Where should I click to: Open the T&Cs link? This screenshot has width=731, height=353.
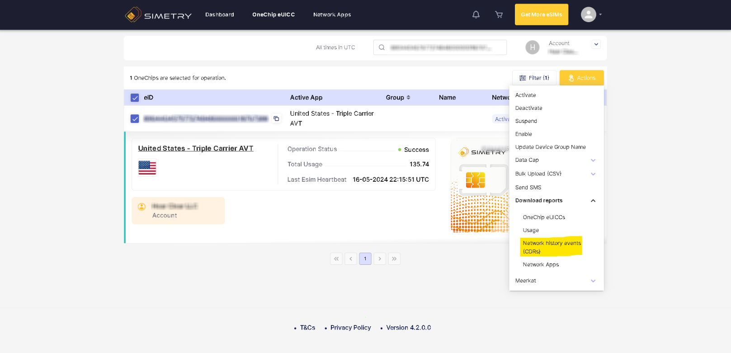click(x=307, y=328)
